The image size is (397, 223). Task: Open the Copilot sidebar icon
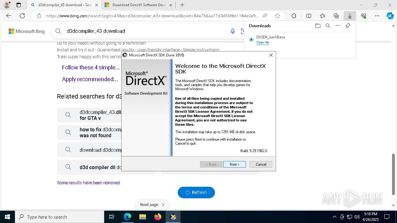(390, 16)
